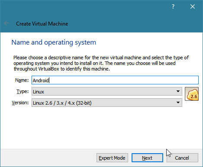Open the Type dropdown showing Linux
The width and height of the screenshot is (203, 167).
point(107,91)
